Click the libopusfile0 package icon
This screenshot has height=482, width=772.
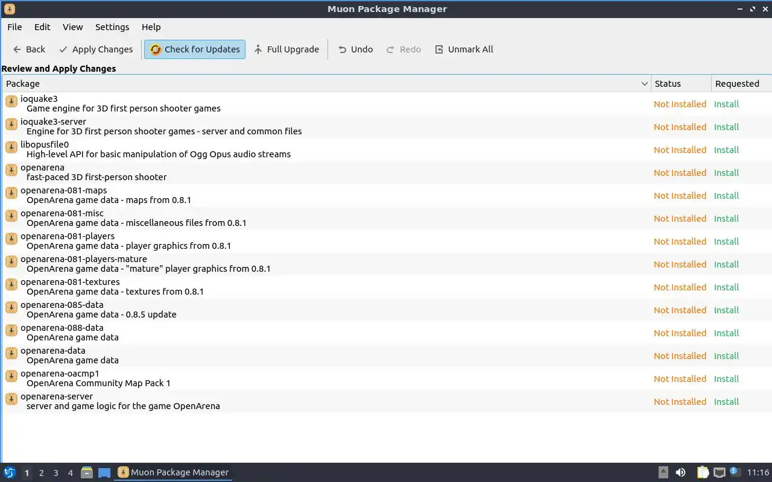tap(11, 147)
